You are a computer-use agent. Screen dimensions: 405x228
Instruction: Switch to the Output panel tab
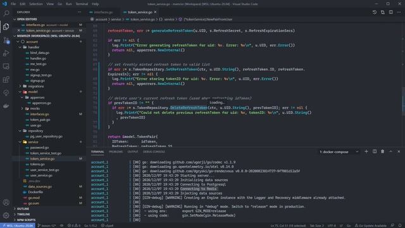[133, 152]
